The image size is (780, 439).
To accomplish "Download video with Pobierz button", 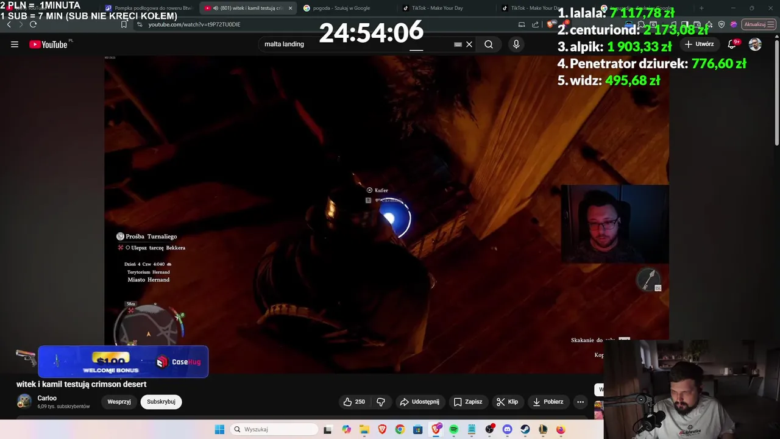I will (548, 402).
